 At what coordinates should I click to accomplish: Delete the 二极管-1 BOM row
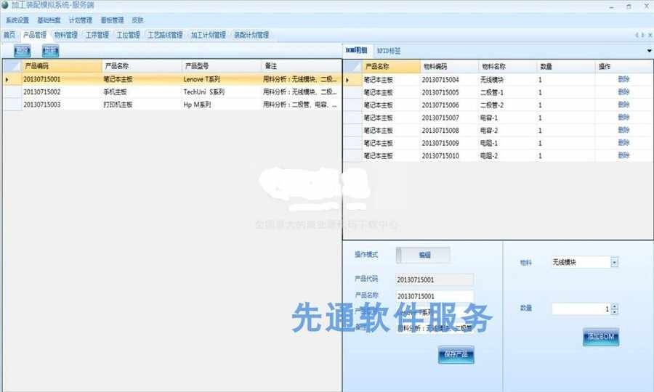[x=623, y=91]
